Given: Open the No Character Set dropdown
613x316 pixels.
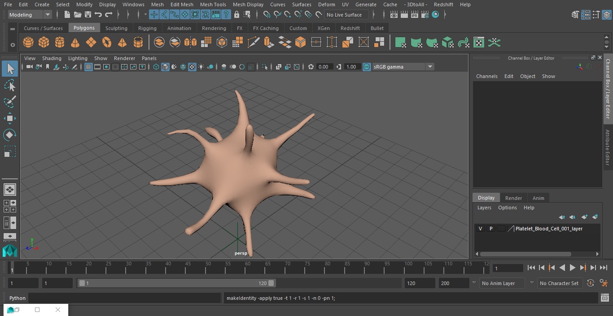Looking at the screenshot, I should (x=559, y=283).
